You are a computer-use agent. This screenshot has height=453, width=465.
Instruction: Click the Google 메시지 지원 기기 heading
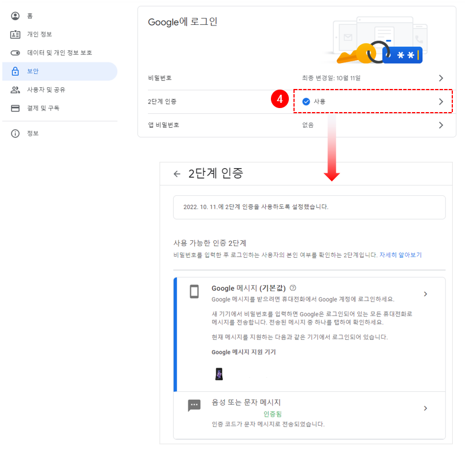(243, 352)
